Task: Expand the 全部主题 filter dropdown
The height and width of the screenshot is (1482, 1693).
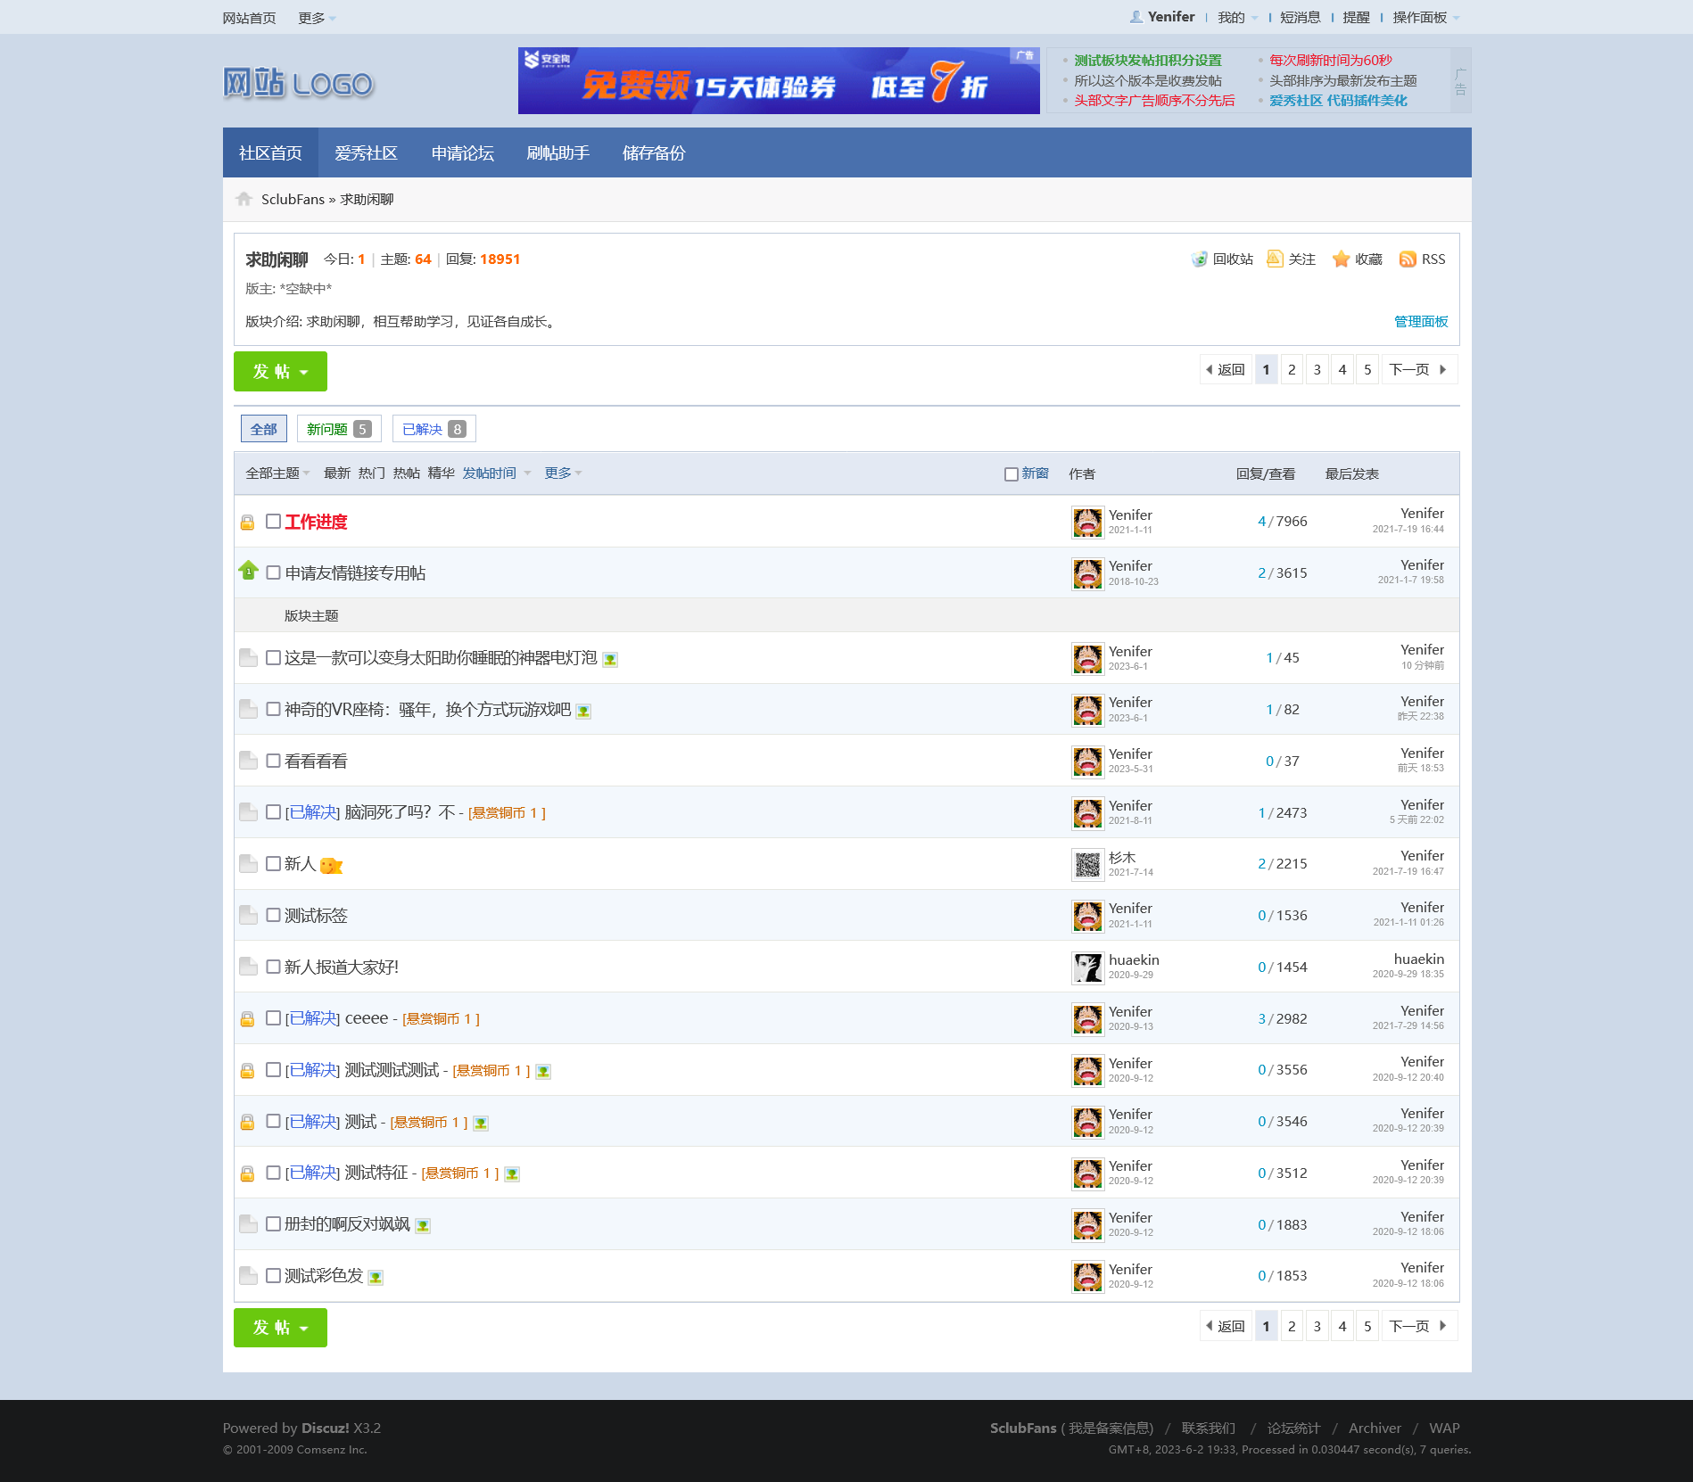Action: (277, 473)
